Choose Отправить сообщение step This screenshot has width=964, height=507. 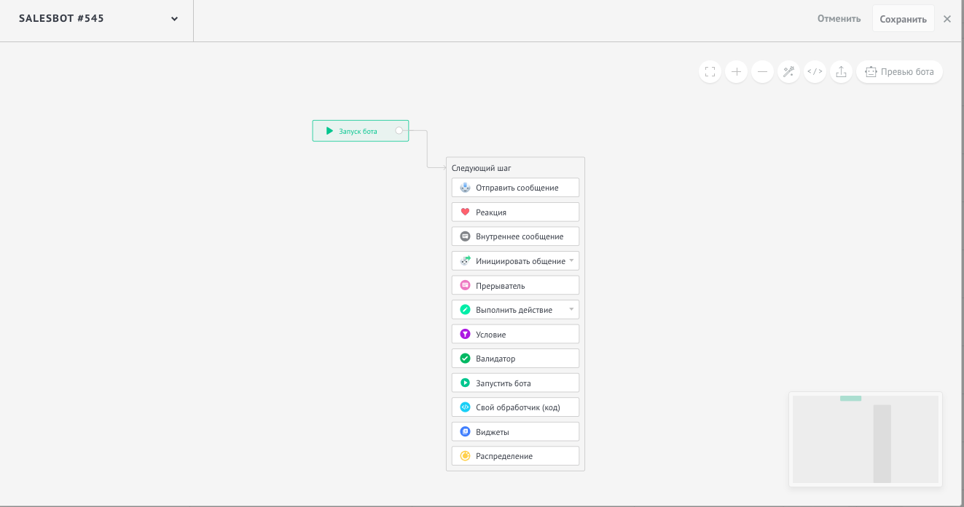pyautogui.click(x=515, y=188)
